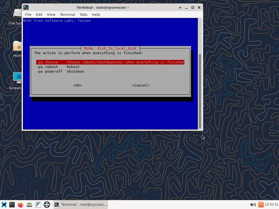The width and height of the screenshot is (279, 209).
Task: Click the lifebuoy help icon in the panel
Action: pos(47,204)
